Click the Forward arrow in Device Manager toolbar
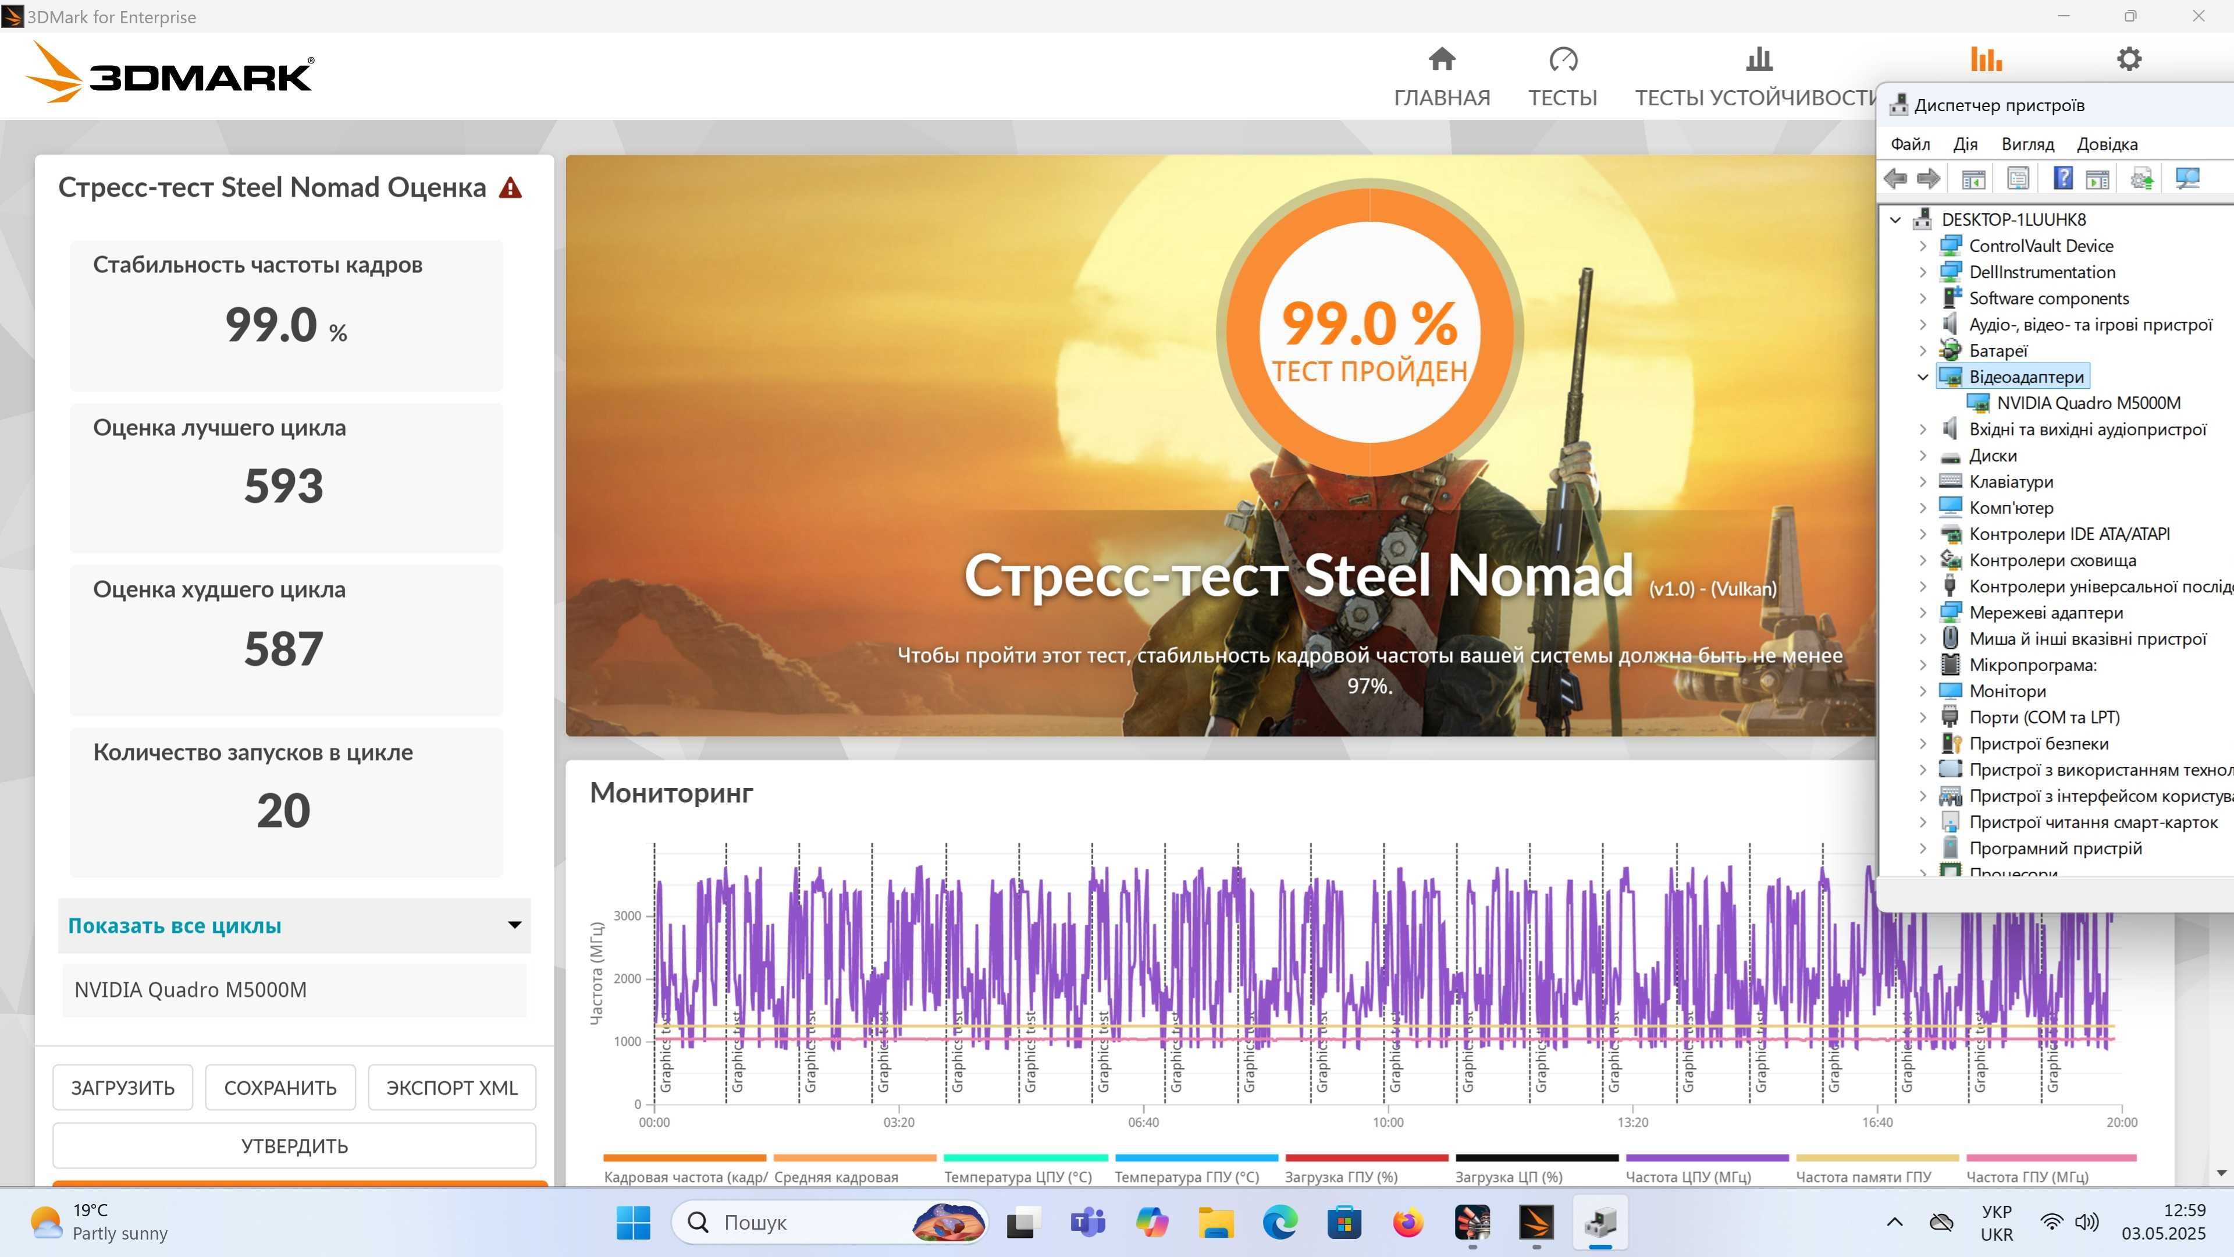 1928,179
